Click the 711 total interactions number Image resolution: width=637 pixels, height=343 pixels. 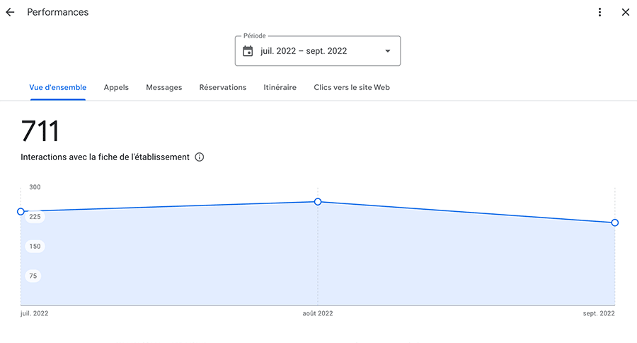40,132
